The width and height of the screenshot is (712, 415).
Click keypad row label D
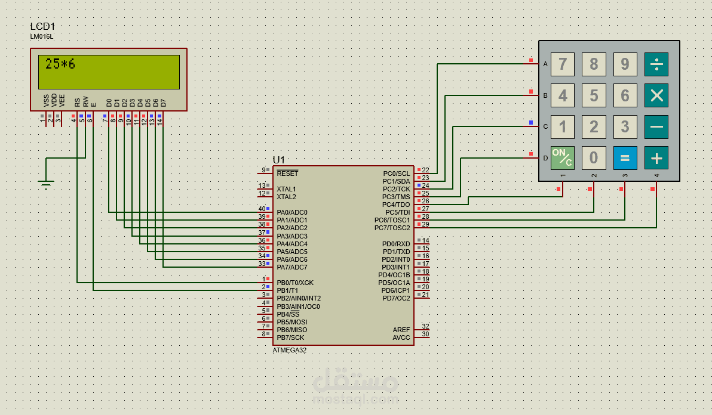(x=545, y=158)
